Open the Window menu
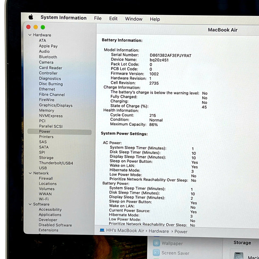 point(134,19)
